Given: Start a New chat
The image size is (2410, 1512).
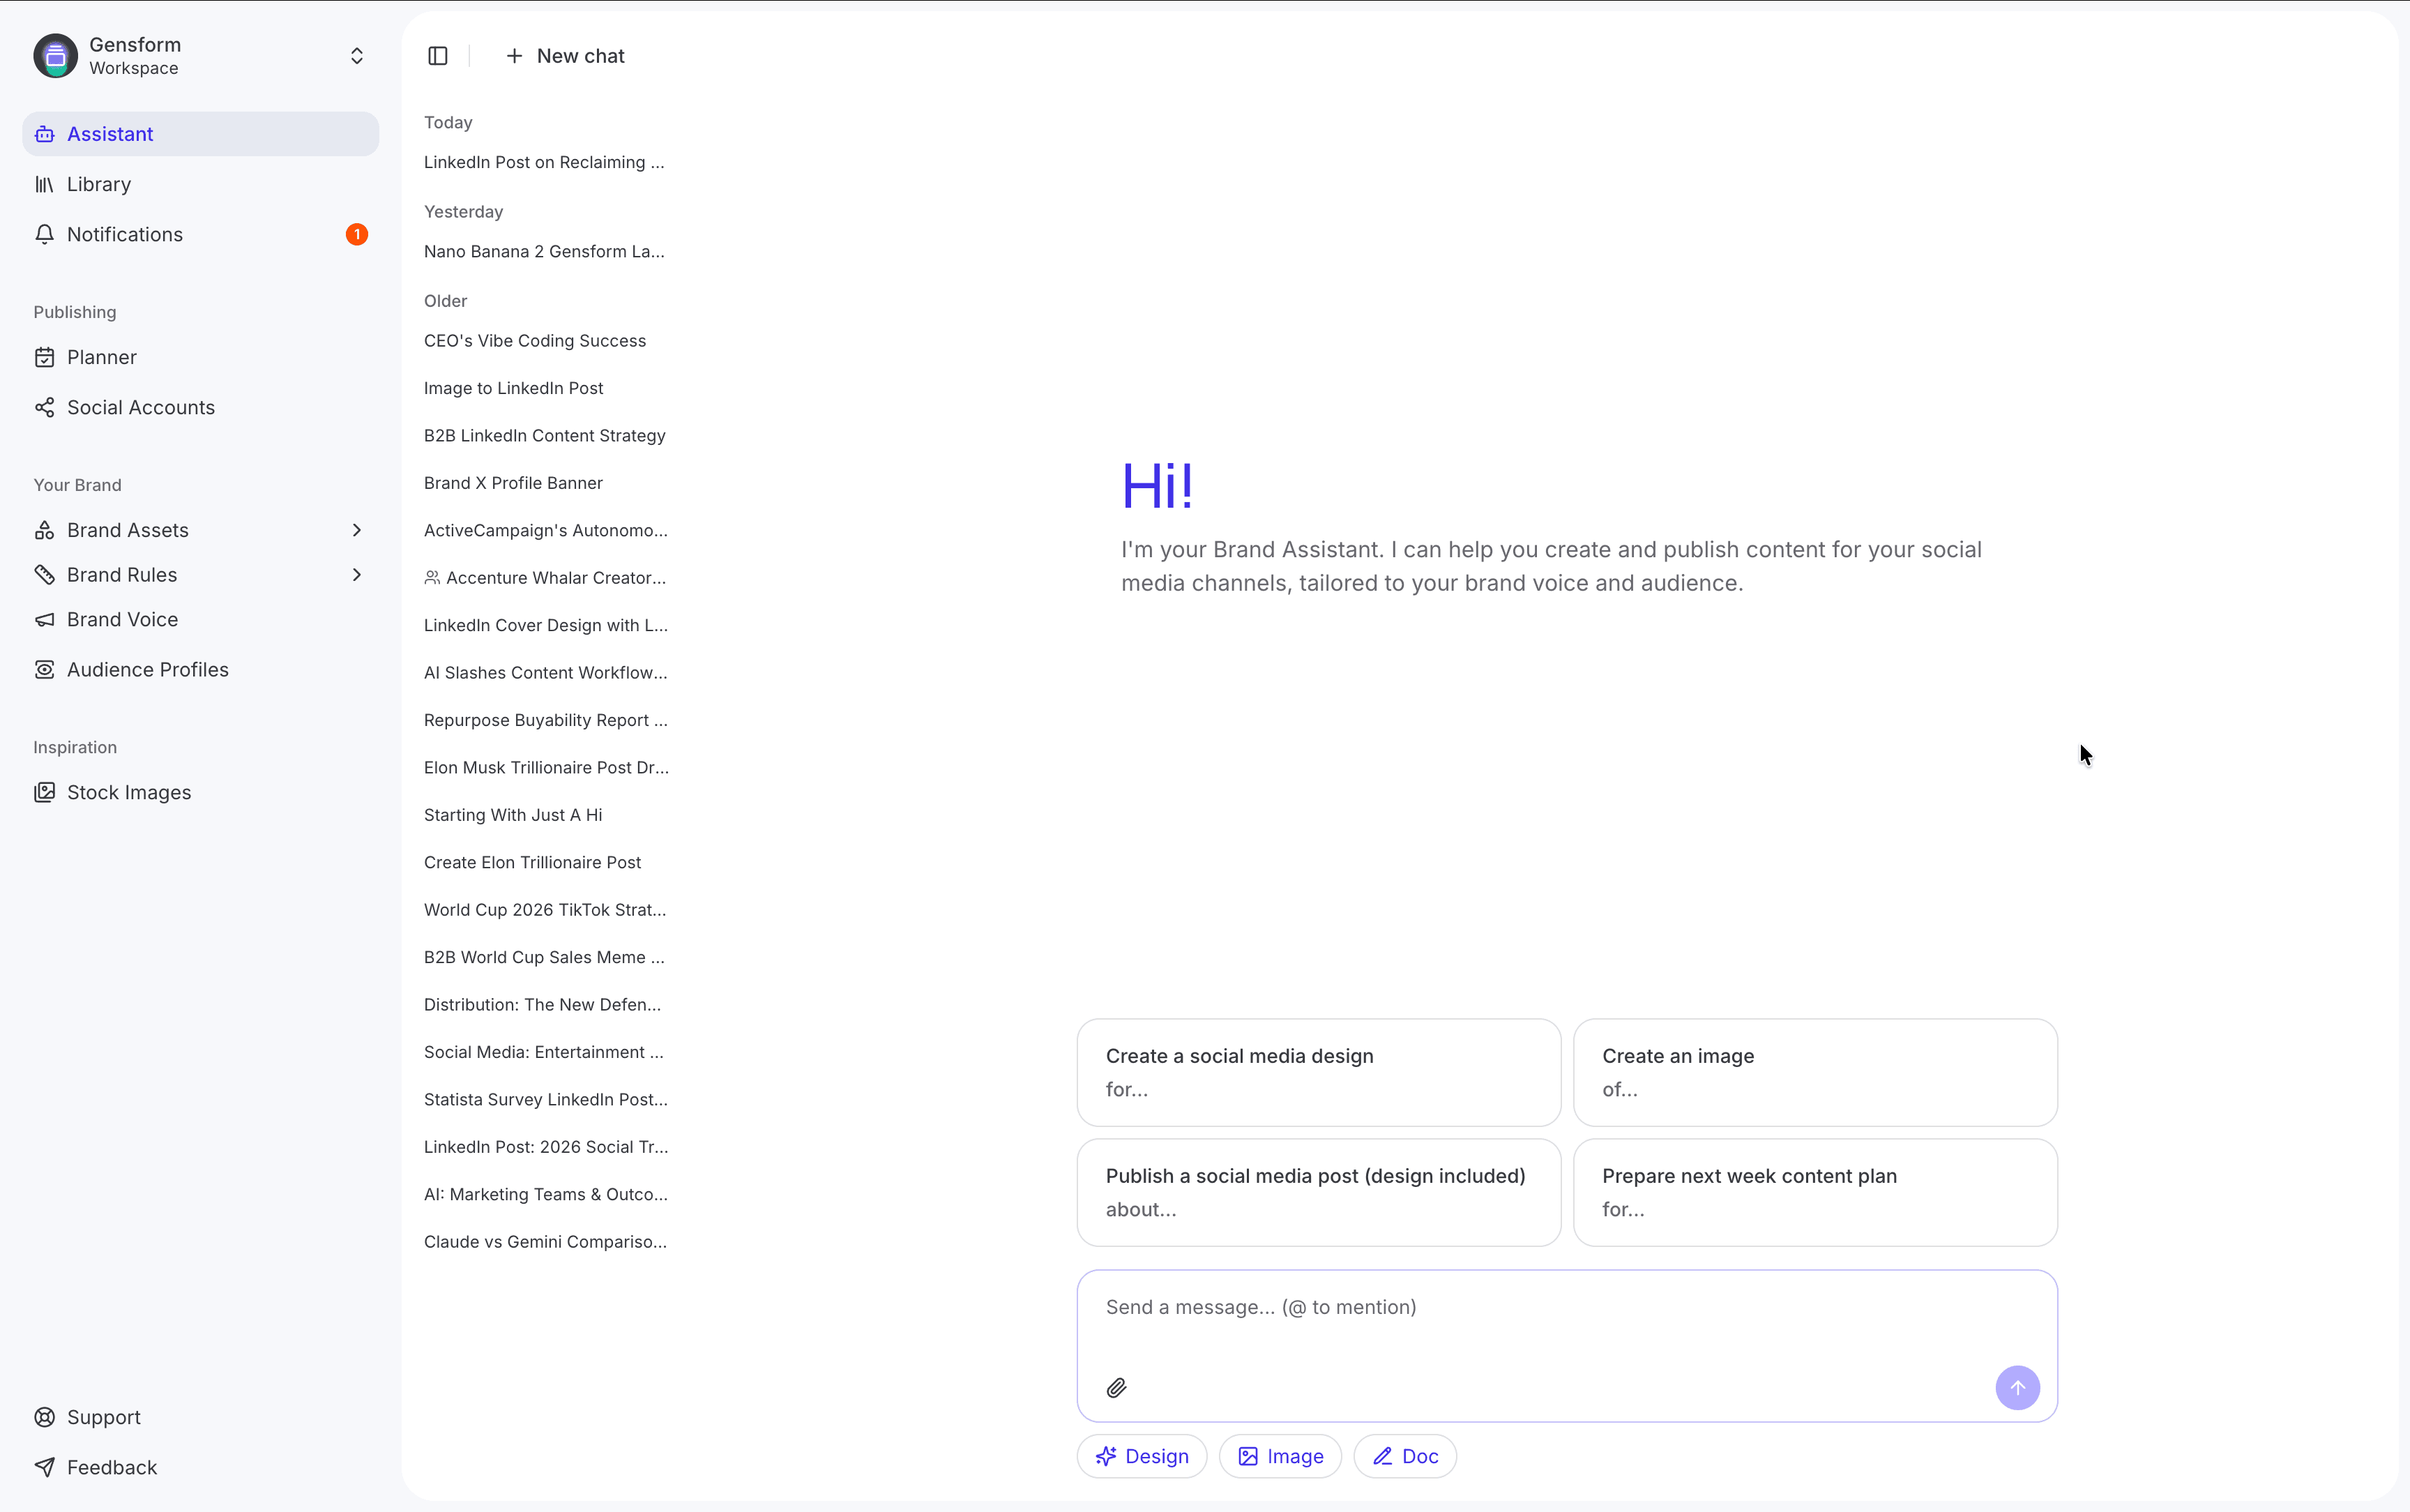Looking at the screenshot, I should 565,56.
